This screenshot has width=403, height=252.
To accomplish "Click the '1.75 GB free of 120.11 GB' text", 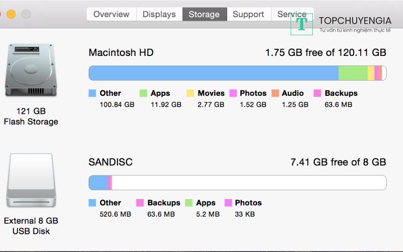I will 325,52.
